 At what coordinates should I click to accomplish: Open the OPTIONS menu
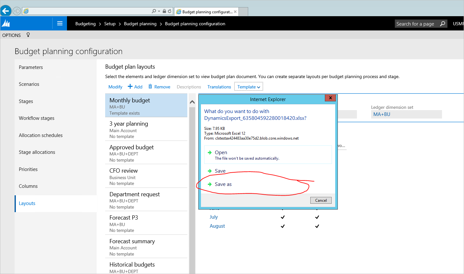point(12,35)
